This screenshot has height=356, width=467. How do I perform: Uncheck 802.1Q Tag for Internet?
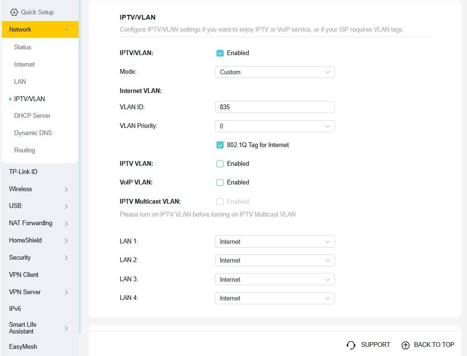pyautogui.click(x=220, y=145)
